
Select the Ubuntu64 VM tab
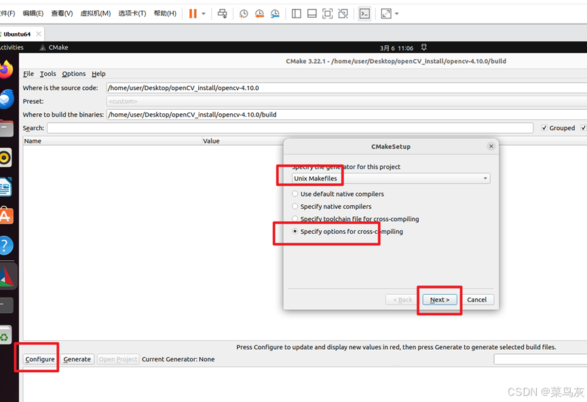pos(17,34)
